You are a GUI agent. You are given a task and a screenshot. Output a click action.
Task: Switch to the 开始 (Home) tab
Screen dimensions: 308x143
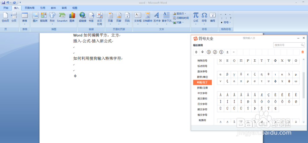point(6,8)
